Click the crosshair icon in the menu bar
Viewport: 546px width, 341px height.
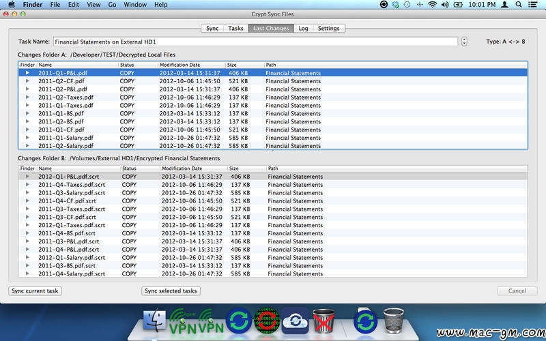(x=420, y=5)
